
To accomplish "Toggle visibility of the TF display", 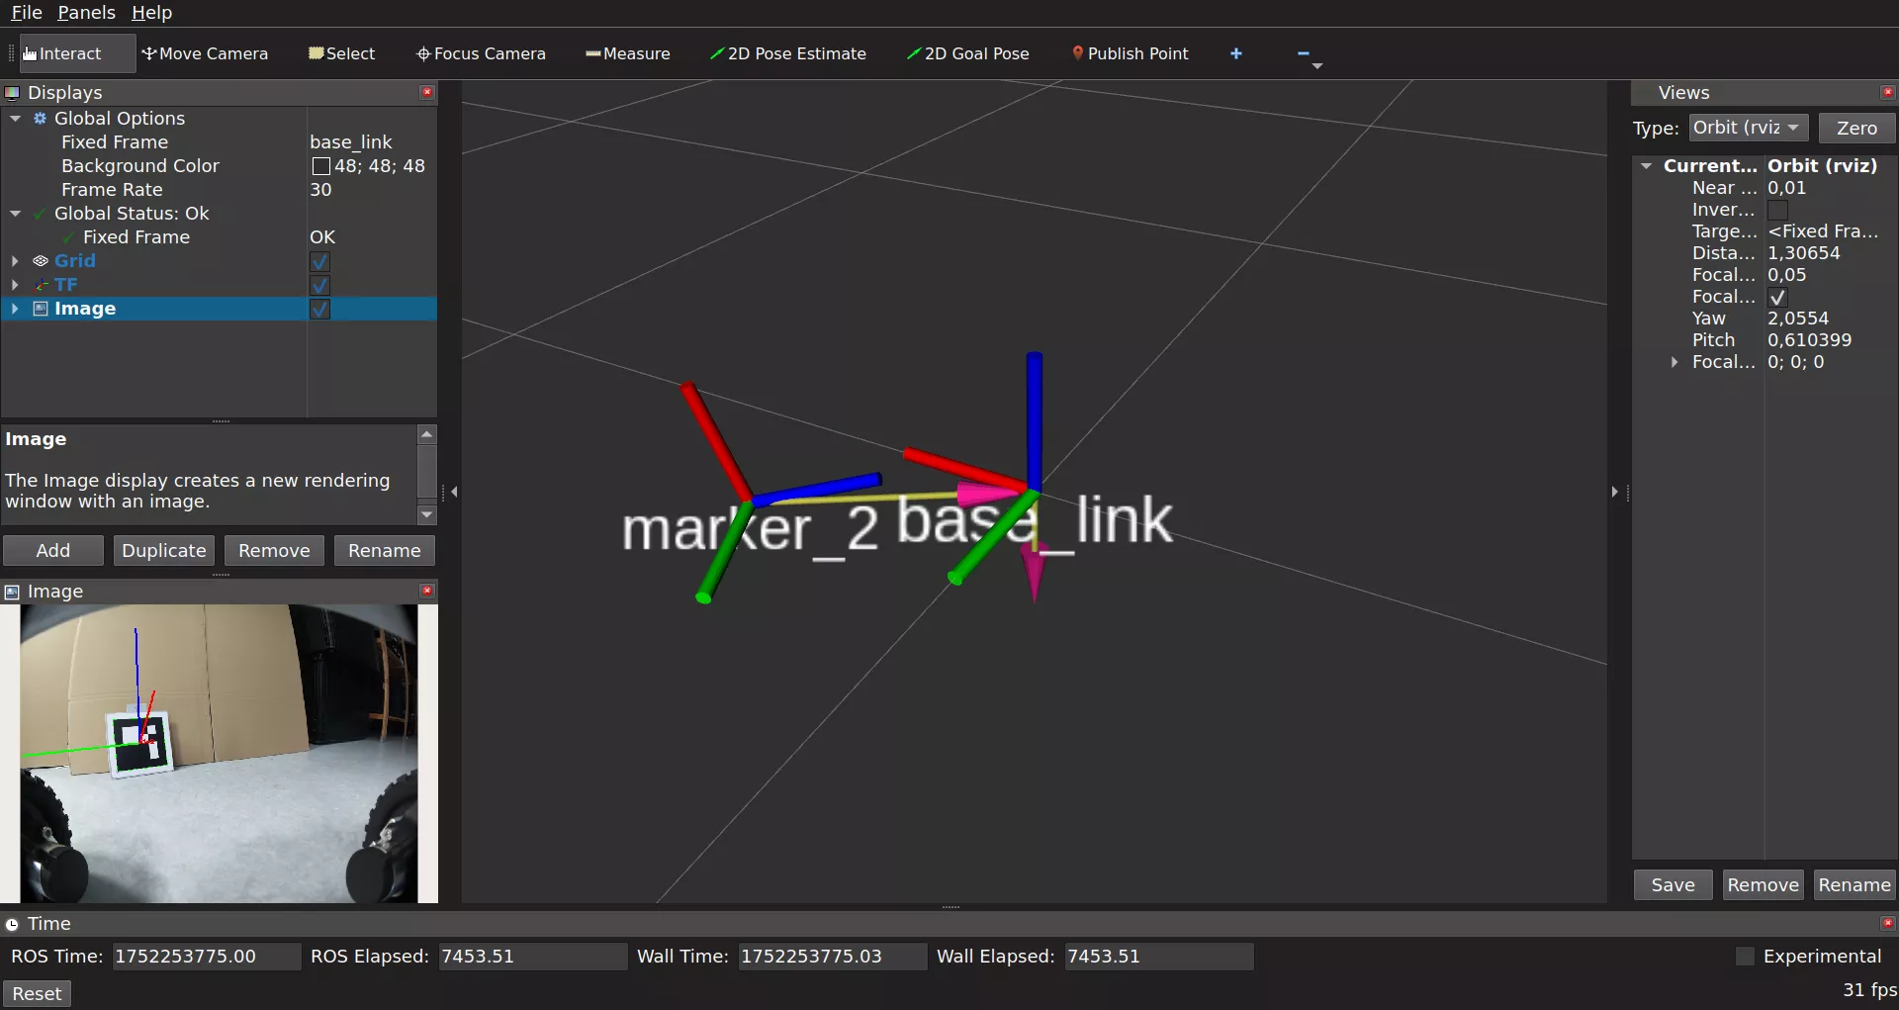I will click(x=320, y=285).
